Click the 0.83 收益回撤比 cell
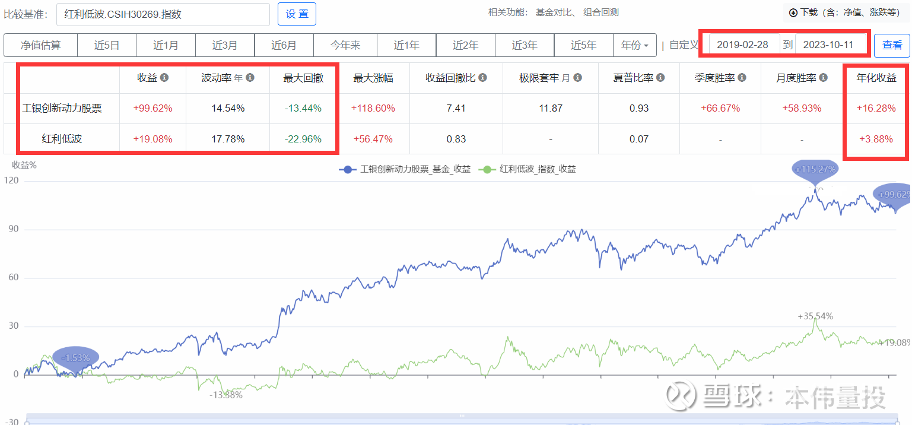912x425 pixels. pyautogui.click(x=456, y=139)
